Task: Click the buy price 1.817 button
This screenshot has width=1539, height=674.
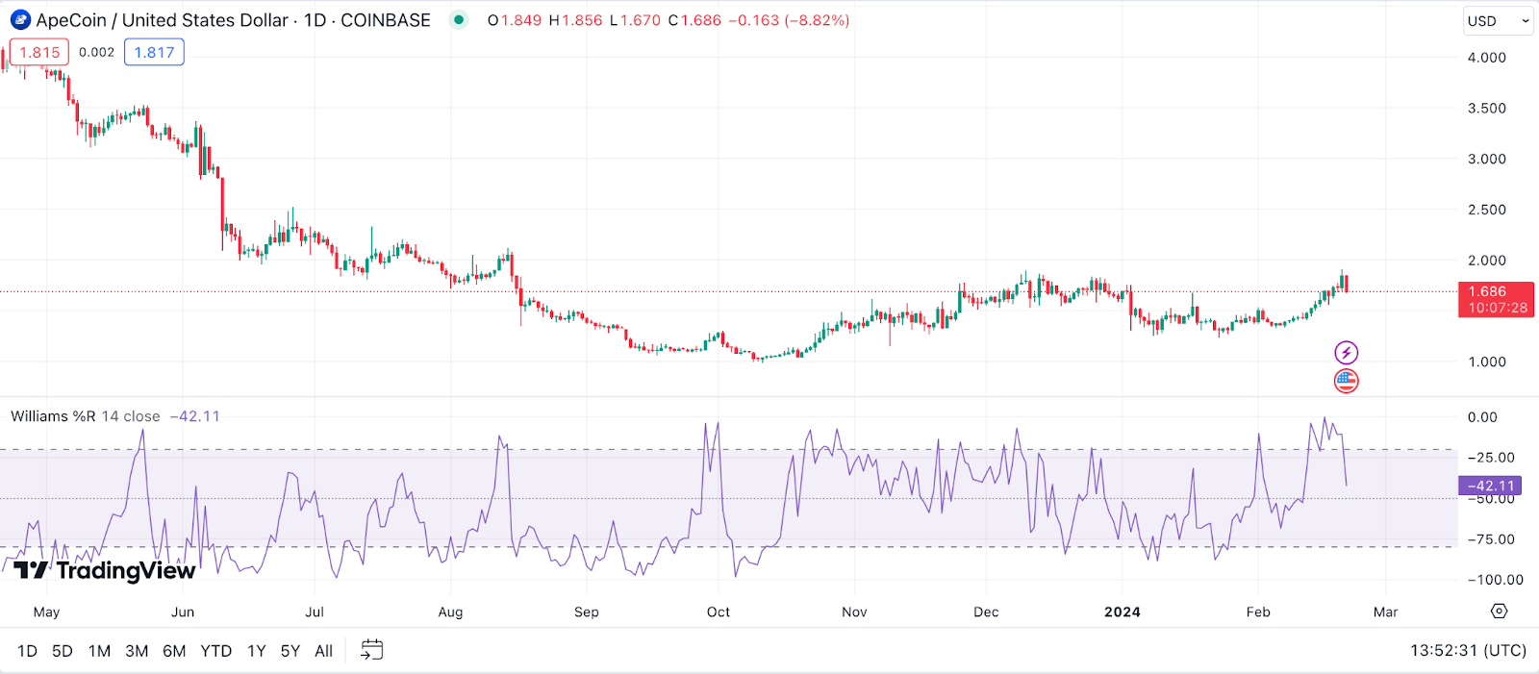Action: pyautogui.click(x=154, y=52)
